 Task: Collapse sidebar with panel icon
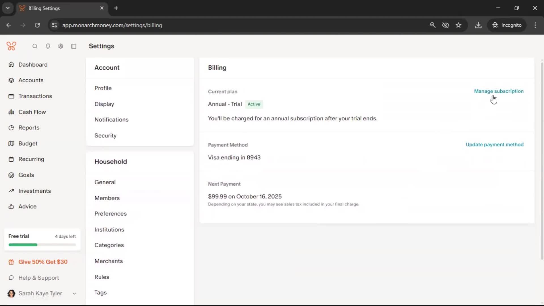(74, 46)
